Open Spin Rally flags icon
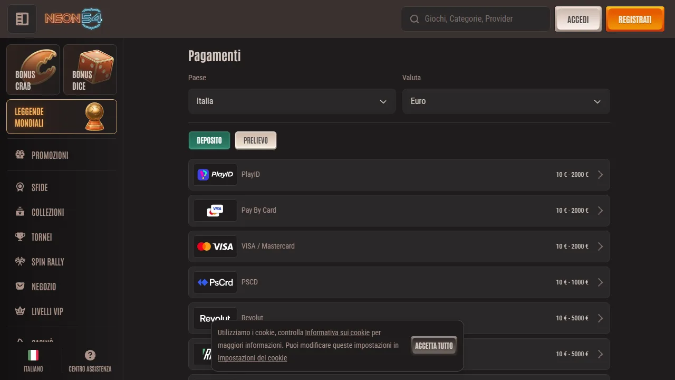675x380 pixels. tap(20, 261)
